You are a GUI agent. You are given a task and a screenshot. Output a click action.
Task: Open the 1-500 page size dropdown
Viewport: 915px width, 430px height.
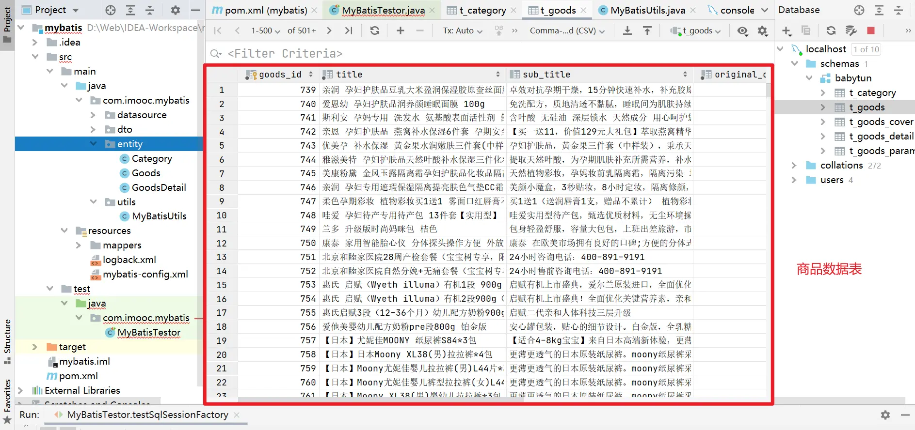pos(266,31)
